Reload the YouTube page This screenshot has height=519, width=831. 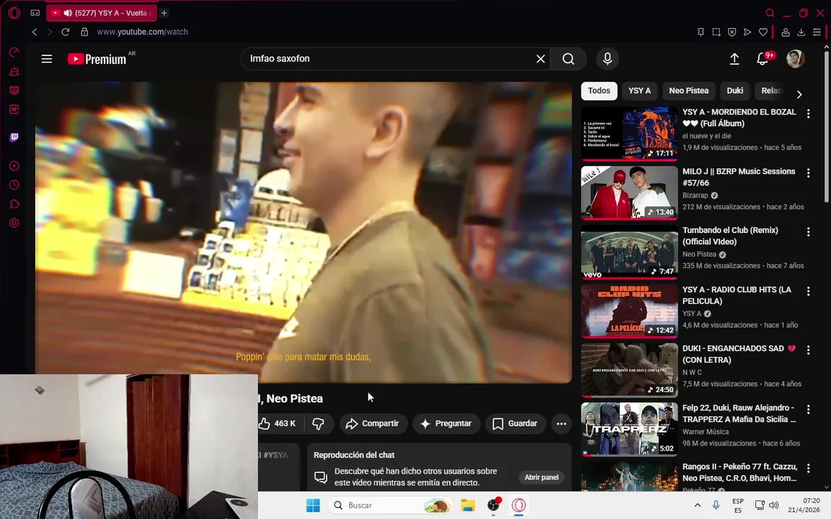(65, 32)
